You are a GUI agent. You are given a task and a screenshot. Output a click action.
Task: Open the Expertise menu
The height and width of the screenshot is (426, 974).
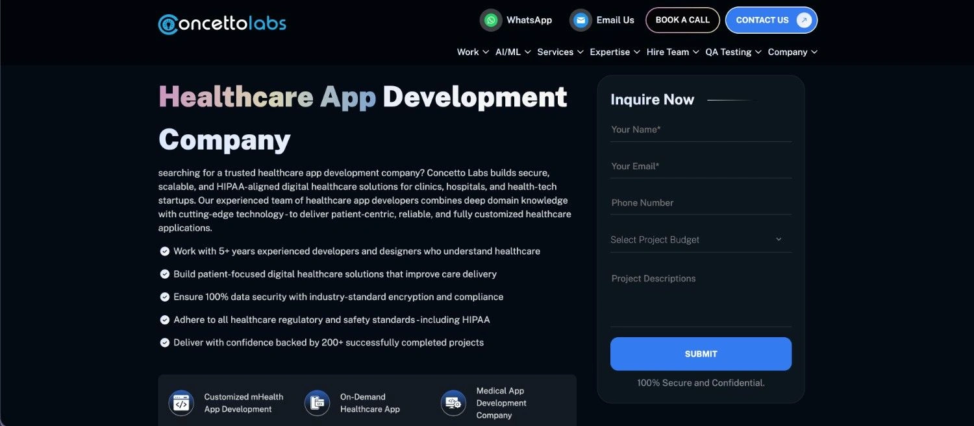click(x=615, y=52)
